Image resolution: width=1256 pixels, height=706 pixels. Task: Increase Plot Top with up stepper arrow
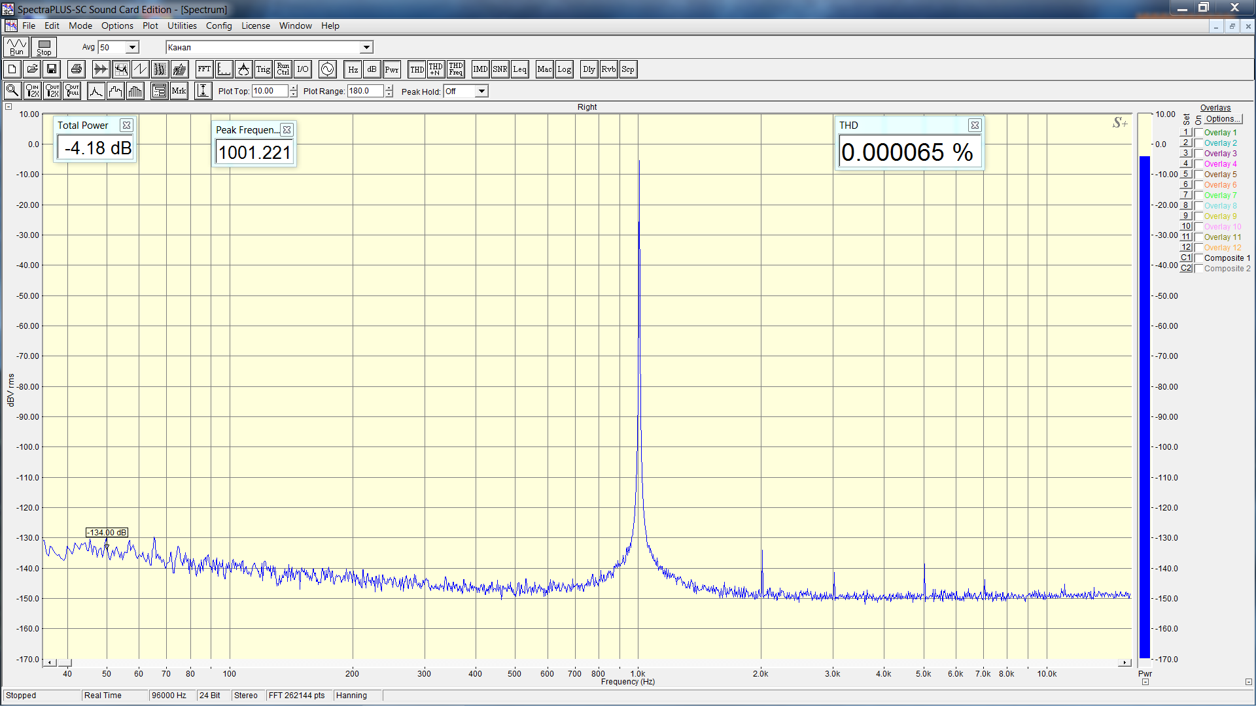point(293,88)
